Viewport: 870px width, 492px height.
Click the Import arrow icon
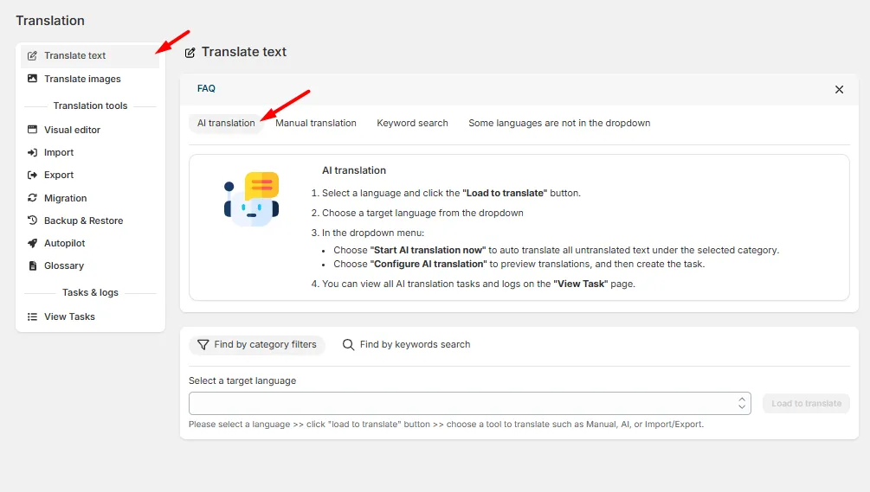click(x=32, y=152)
